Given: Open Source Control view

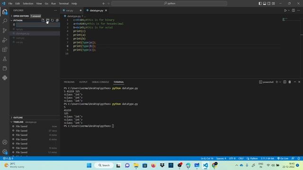Looking at the screenshot, I should [x=5, y=30].
